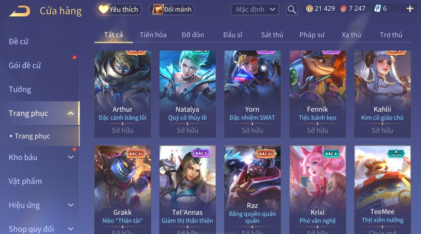Collapse the Trang phục sidebar section
The image size is (421, 234).
pyautogui.click(x=71, y=113)
